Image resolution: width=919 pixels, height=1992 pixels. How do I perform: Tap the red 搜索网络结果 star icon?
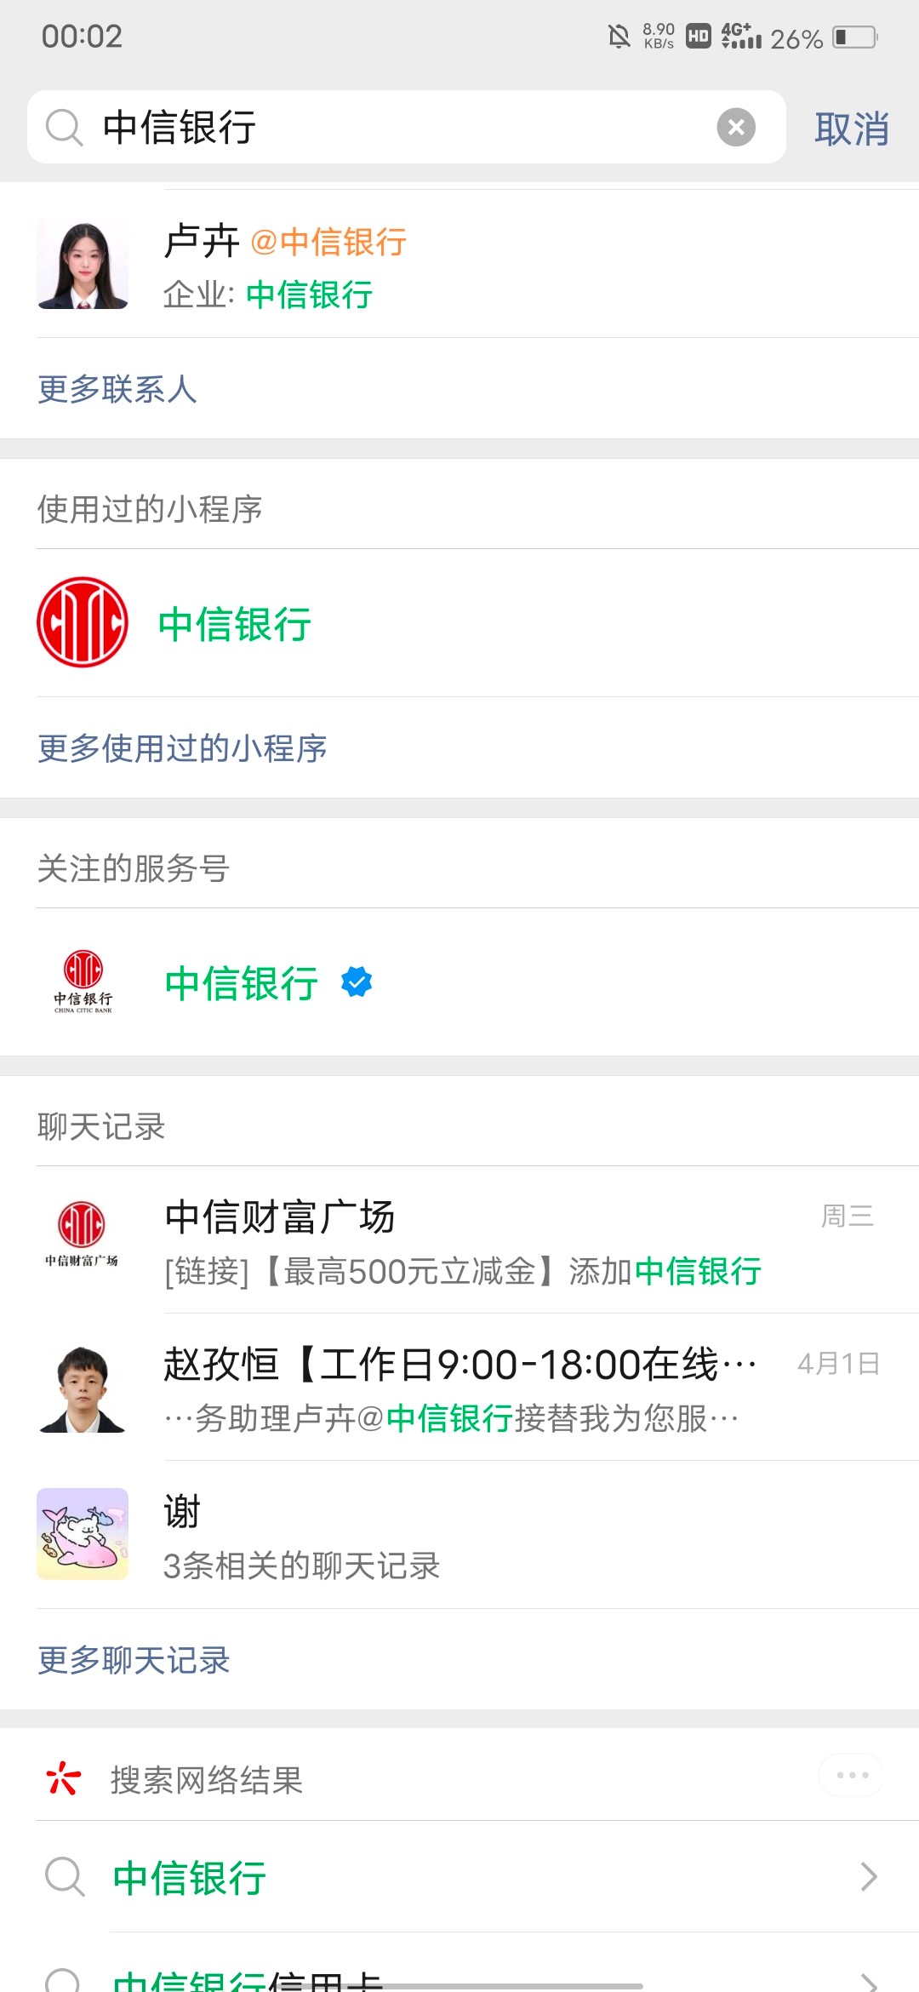[64, 1779]
